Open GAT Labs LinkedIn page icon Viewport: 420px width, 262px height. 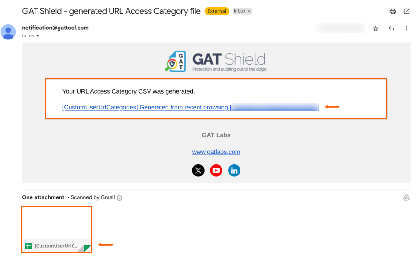tap(234, 171)
